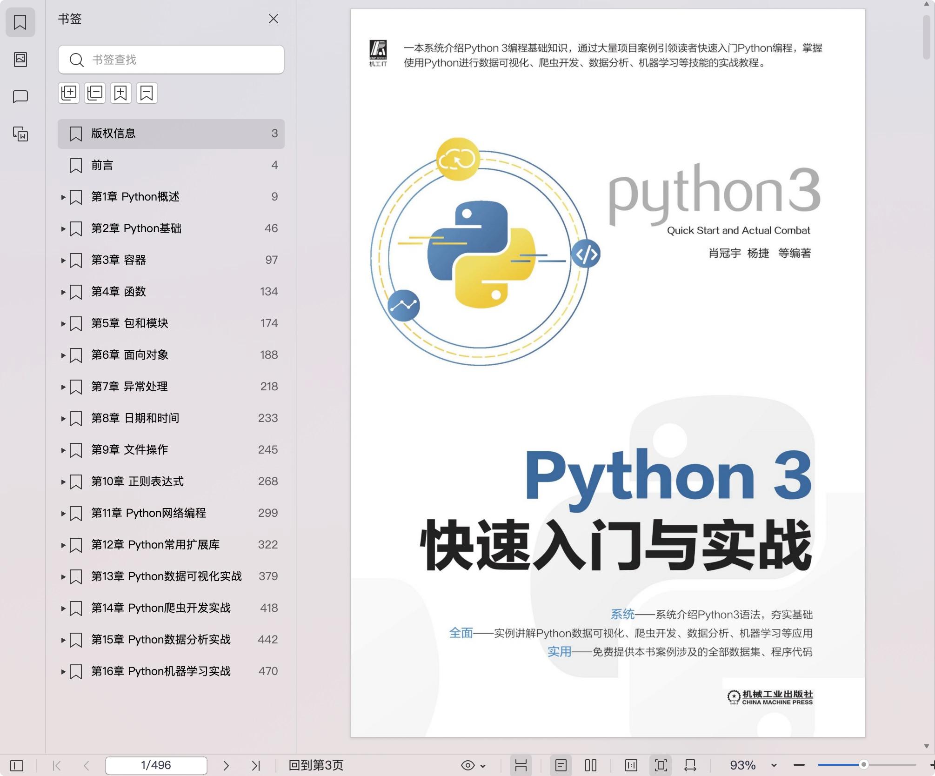
Task: Click the bookmark icon beside 第3章 容器
Action: coord(76,261)
